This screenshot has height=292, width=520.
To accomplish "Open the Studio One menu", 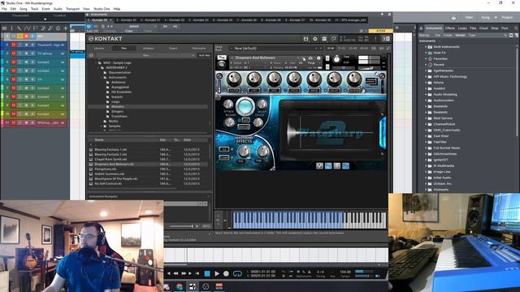I will pyautogui.click(x=102, y=9).
